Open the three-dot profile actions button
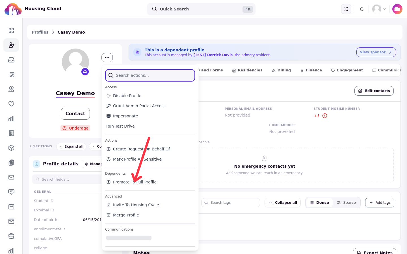 107,58
